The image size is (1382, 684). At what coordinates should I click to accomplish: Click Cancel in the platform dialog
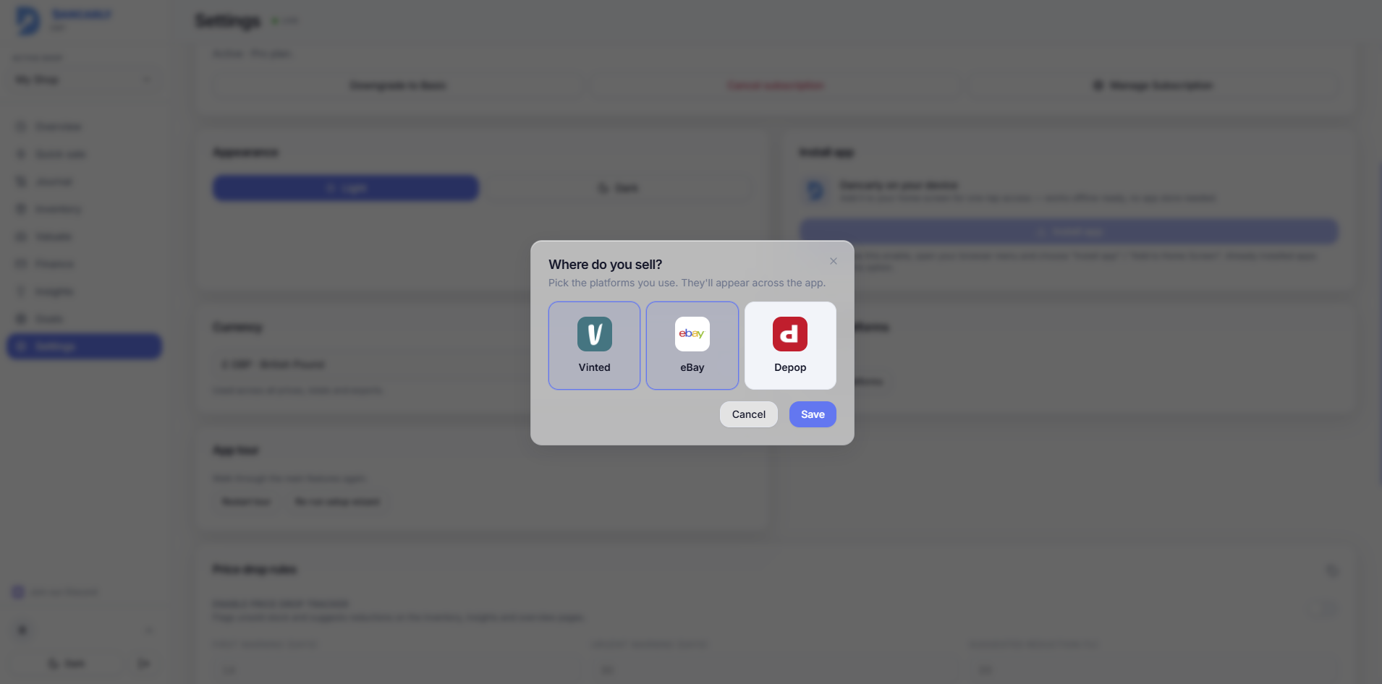(x=749, y=414)
